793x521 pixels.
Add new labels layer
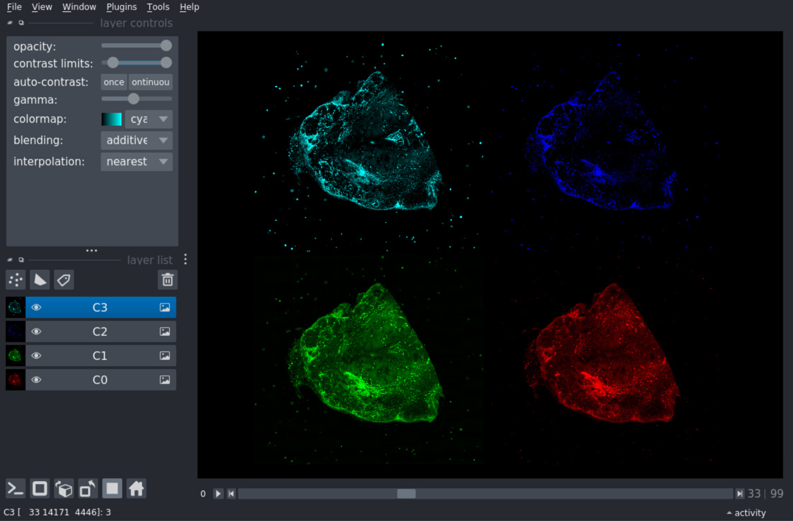pos(64,280)
